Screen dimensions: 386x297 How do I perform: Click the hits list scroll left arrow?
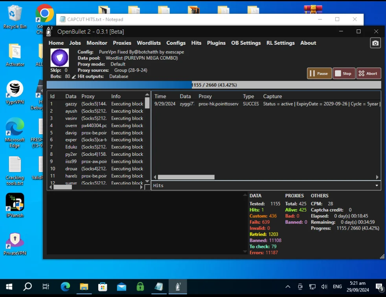(155, 177)
